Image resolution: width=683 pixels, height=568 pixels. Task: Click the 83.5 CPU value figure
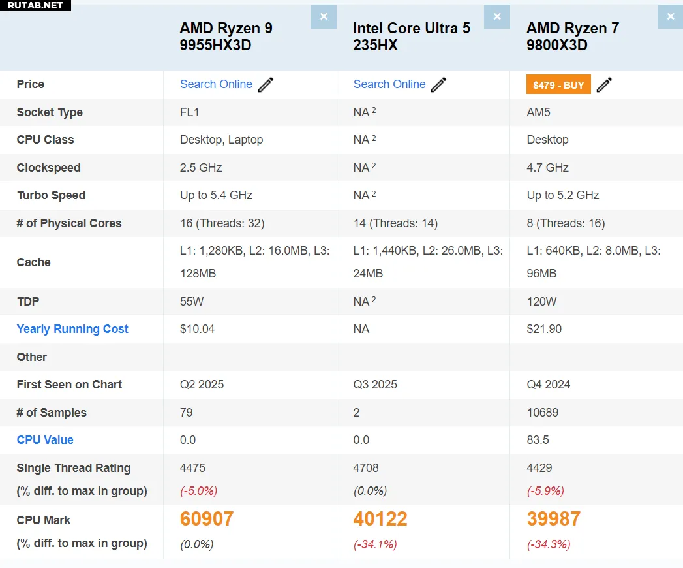click(538, 440)
